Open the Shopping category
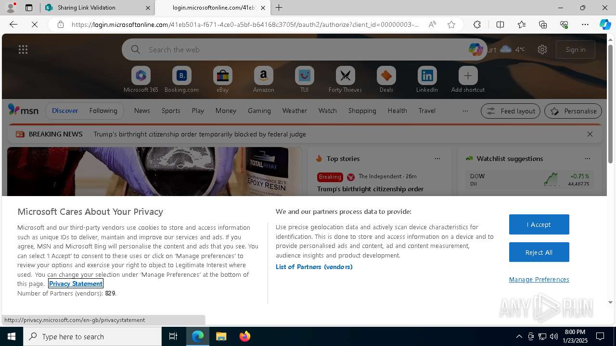 tap(362, 111)
